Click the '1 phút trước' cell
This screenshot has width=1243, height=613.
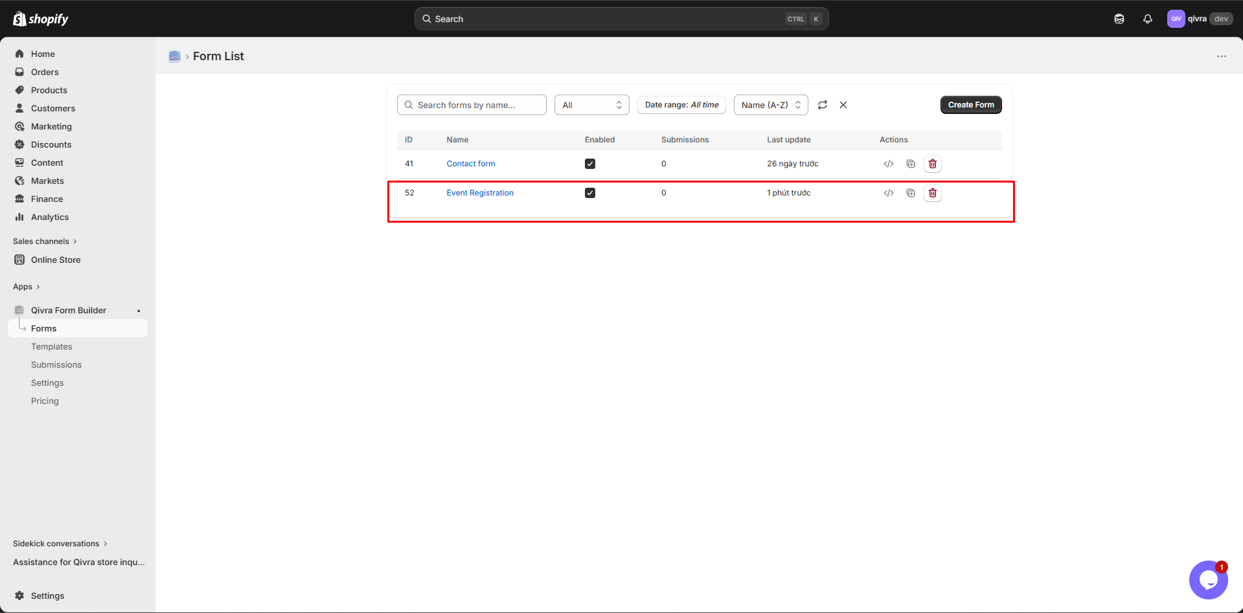[789, 193]
